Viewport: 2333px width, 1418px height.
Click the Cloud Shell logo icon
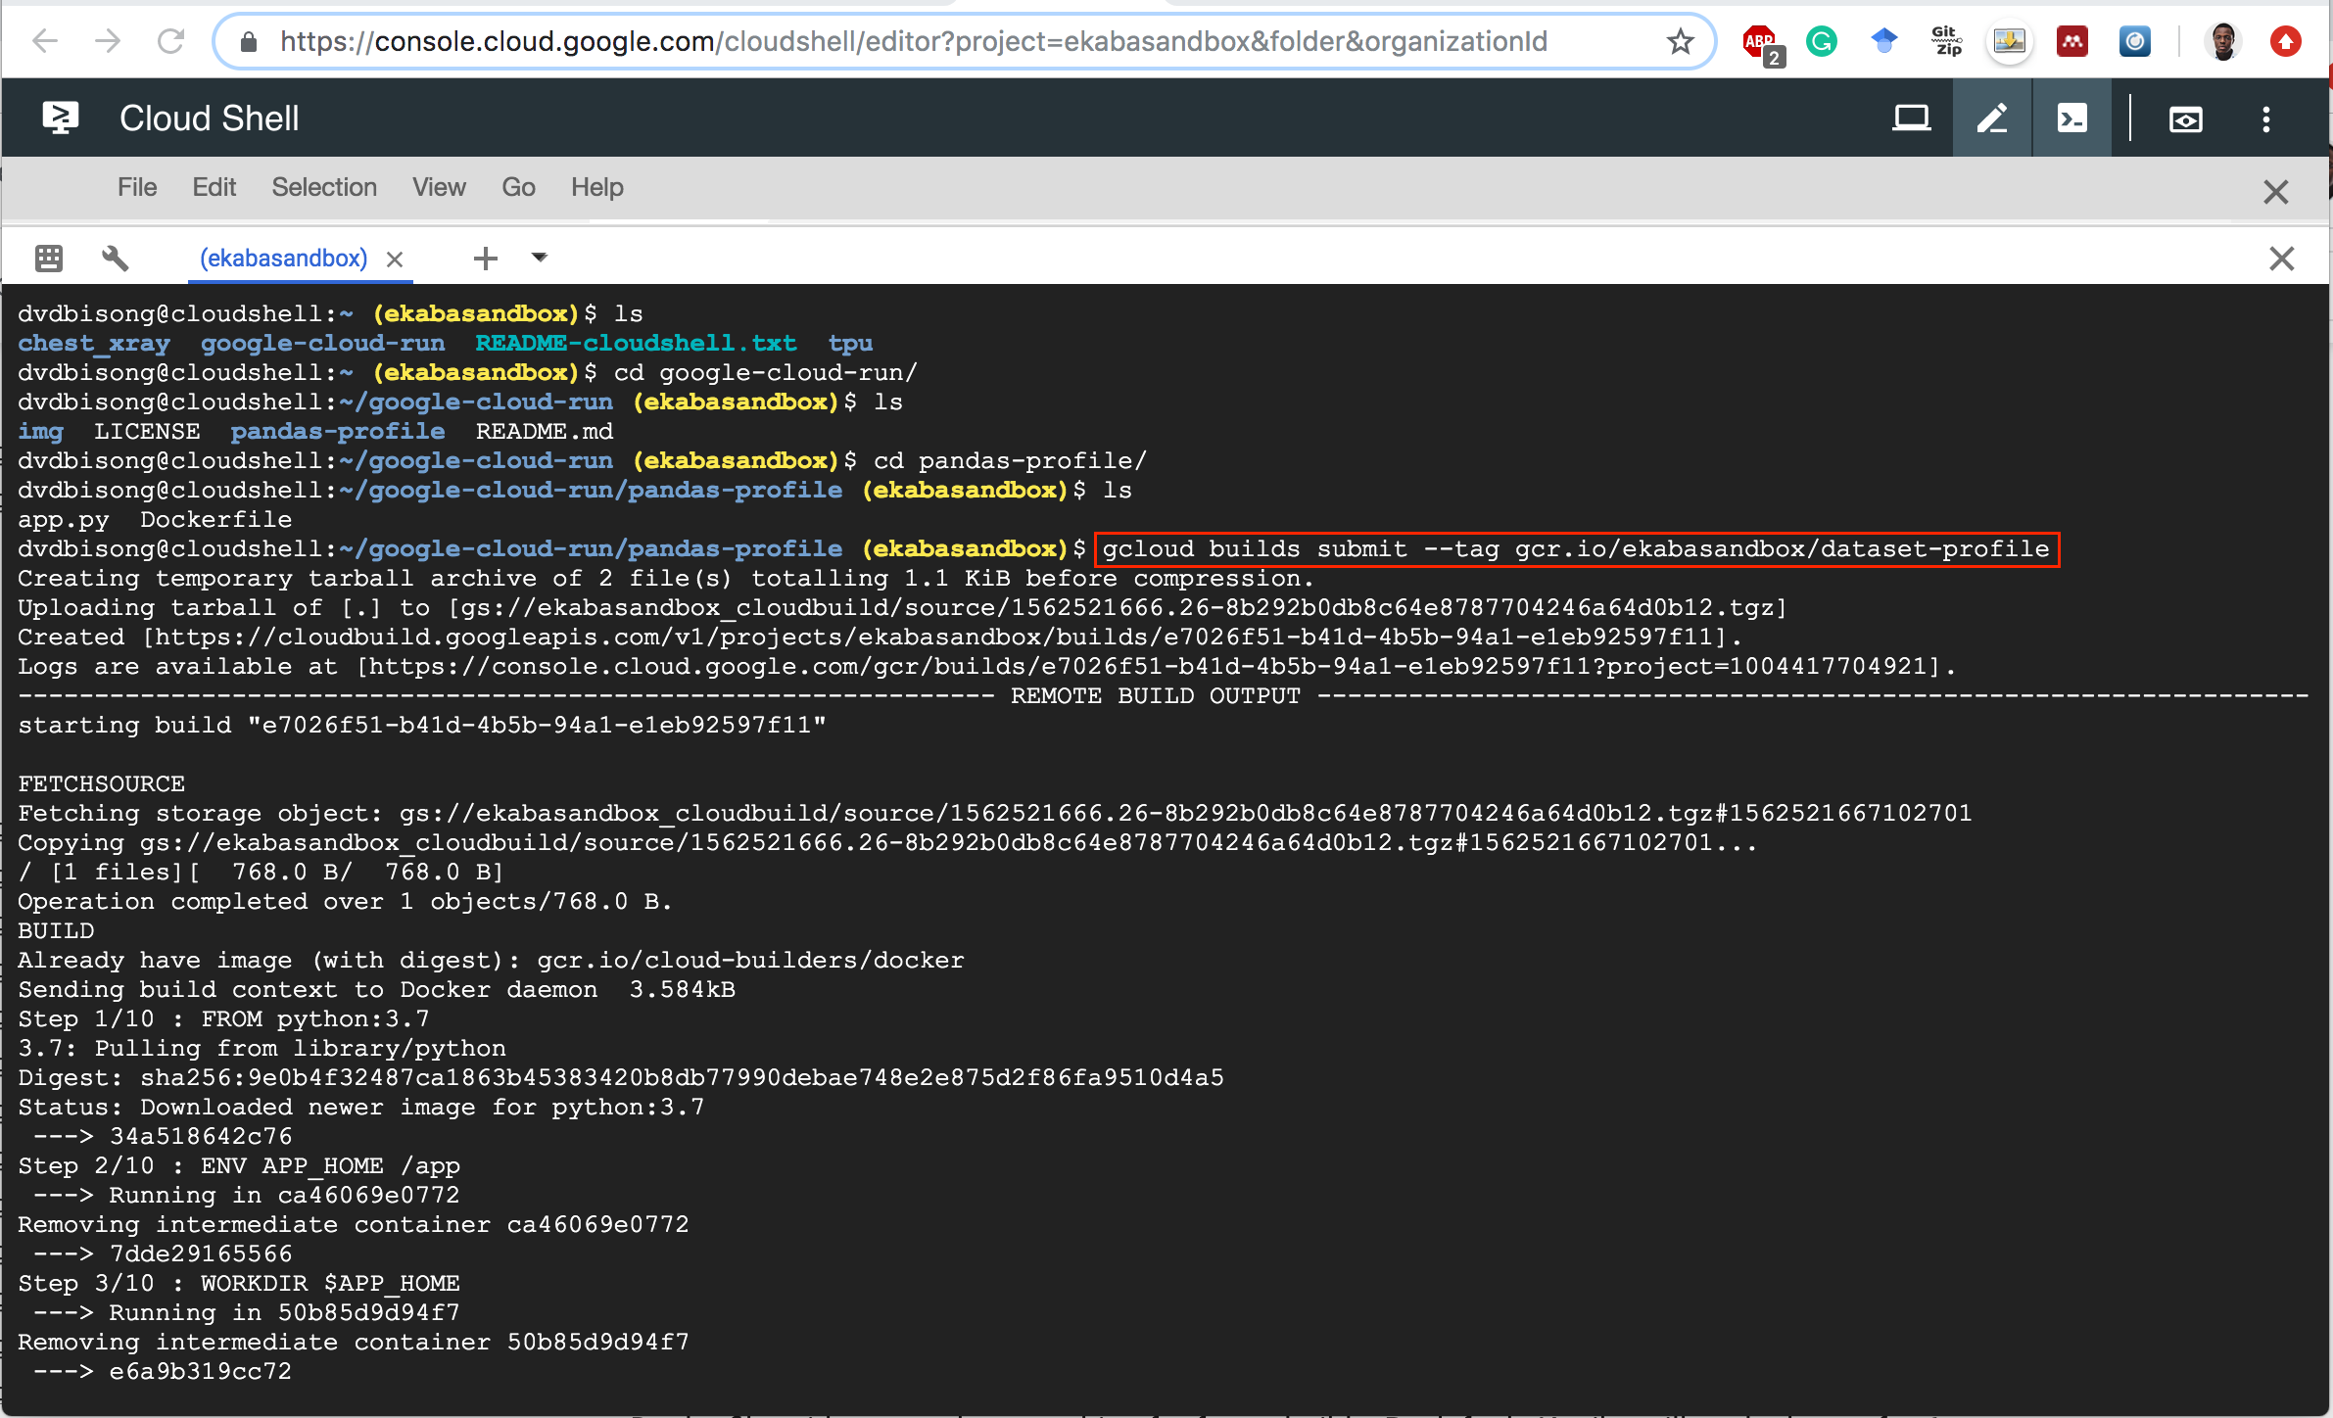(x=60, y=118)
